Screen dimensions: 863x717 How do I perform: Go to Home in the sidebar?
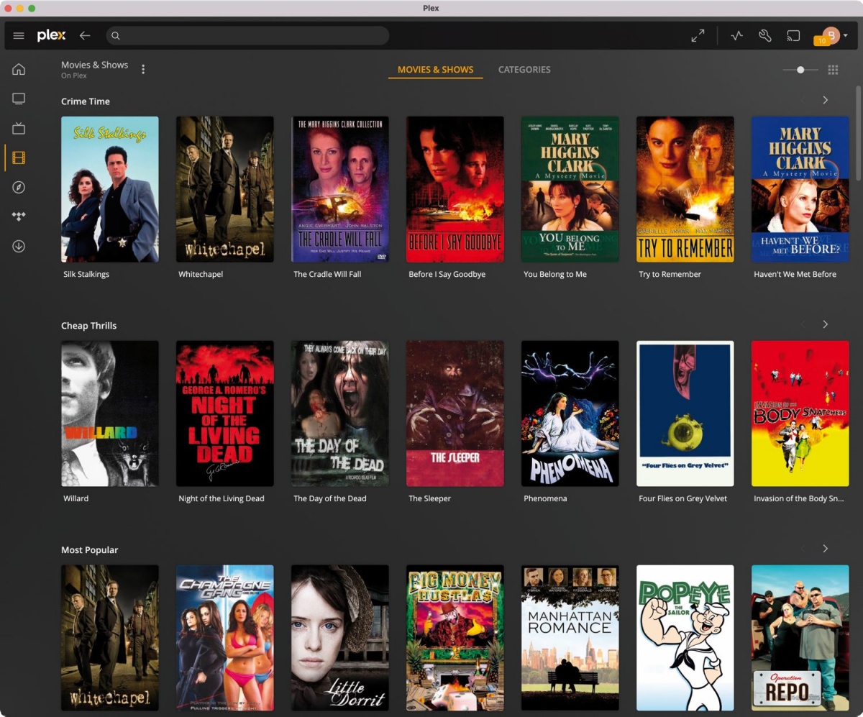19,69
